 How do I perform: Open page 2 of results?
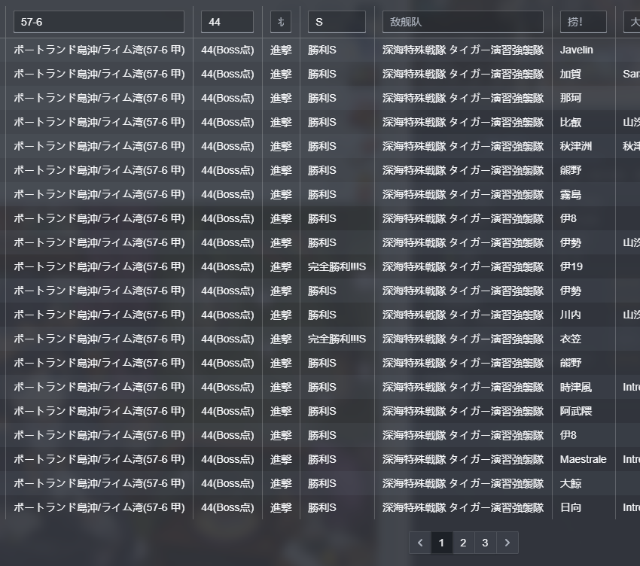(x=463, y=543)
